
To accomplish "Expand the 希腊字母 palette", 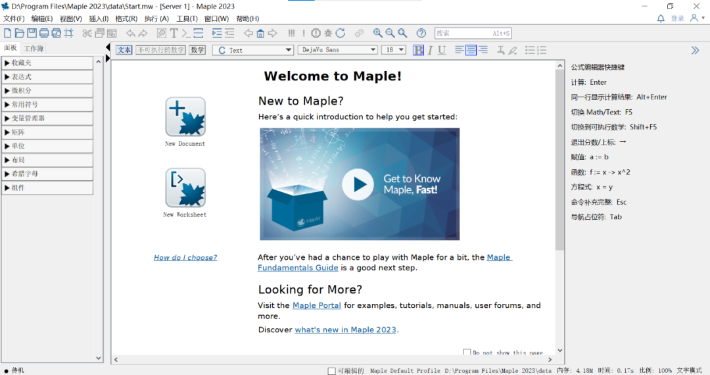I will pyautogui.click(x=47, y=174).
